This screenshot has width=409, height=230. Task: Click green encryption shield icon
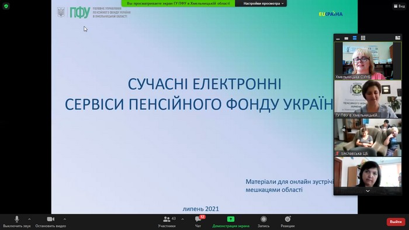pos(6,6)
